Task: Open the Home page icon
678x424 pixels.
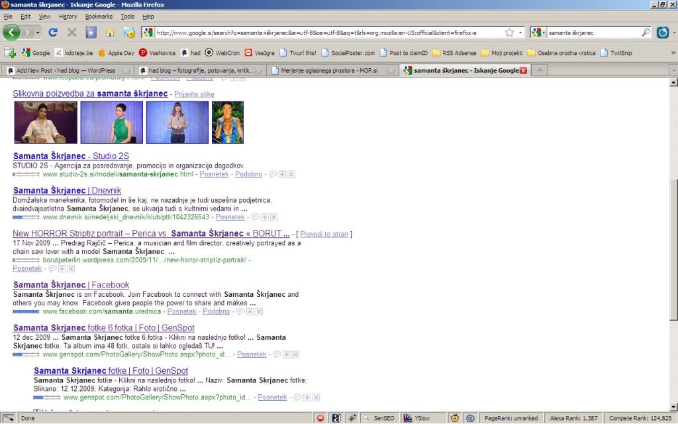Action: pos(110,32)
